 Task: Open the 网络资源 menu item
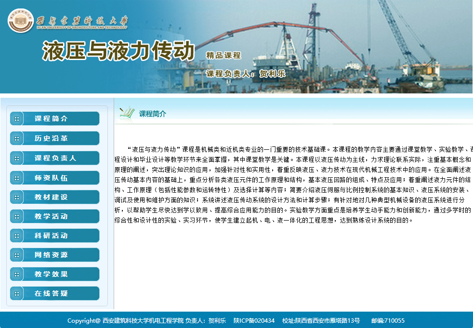coord(51,255)
